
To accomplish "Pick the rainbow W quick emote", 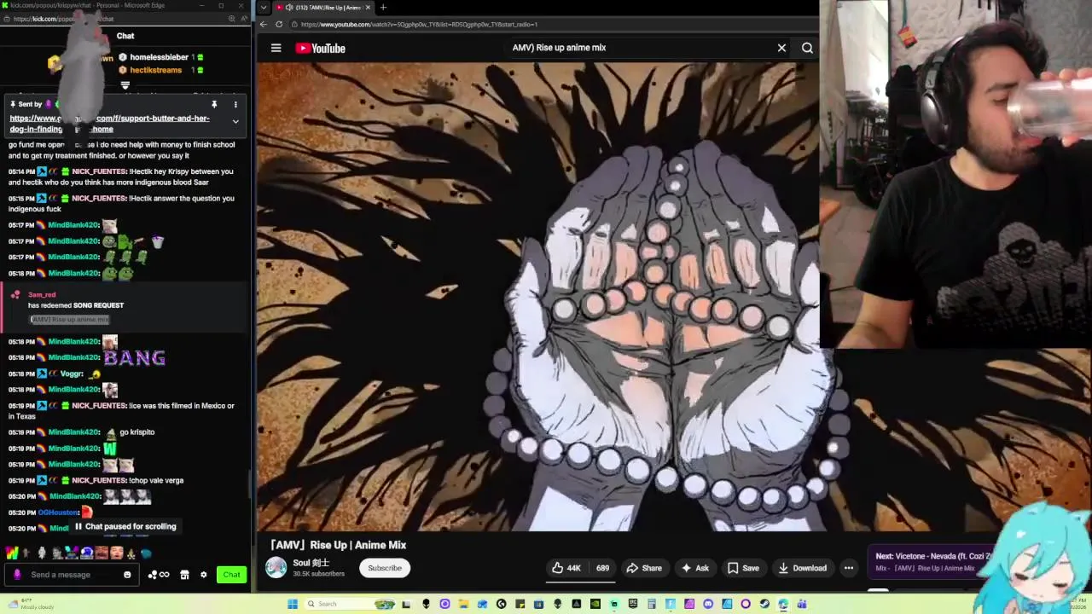I will pyautogui.click(x=12, y=553).
